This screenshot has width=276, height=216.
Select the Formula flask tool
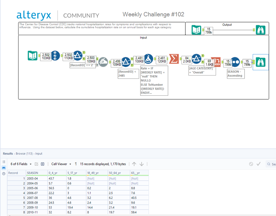pyautogui.click(x=148, y=59)
